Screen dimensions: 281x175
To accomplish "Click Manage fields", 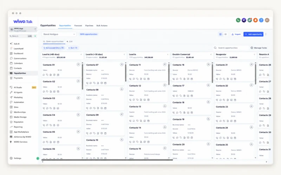I will click(259, 48).
